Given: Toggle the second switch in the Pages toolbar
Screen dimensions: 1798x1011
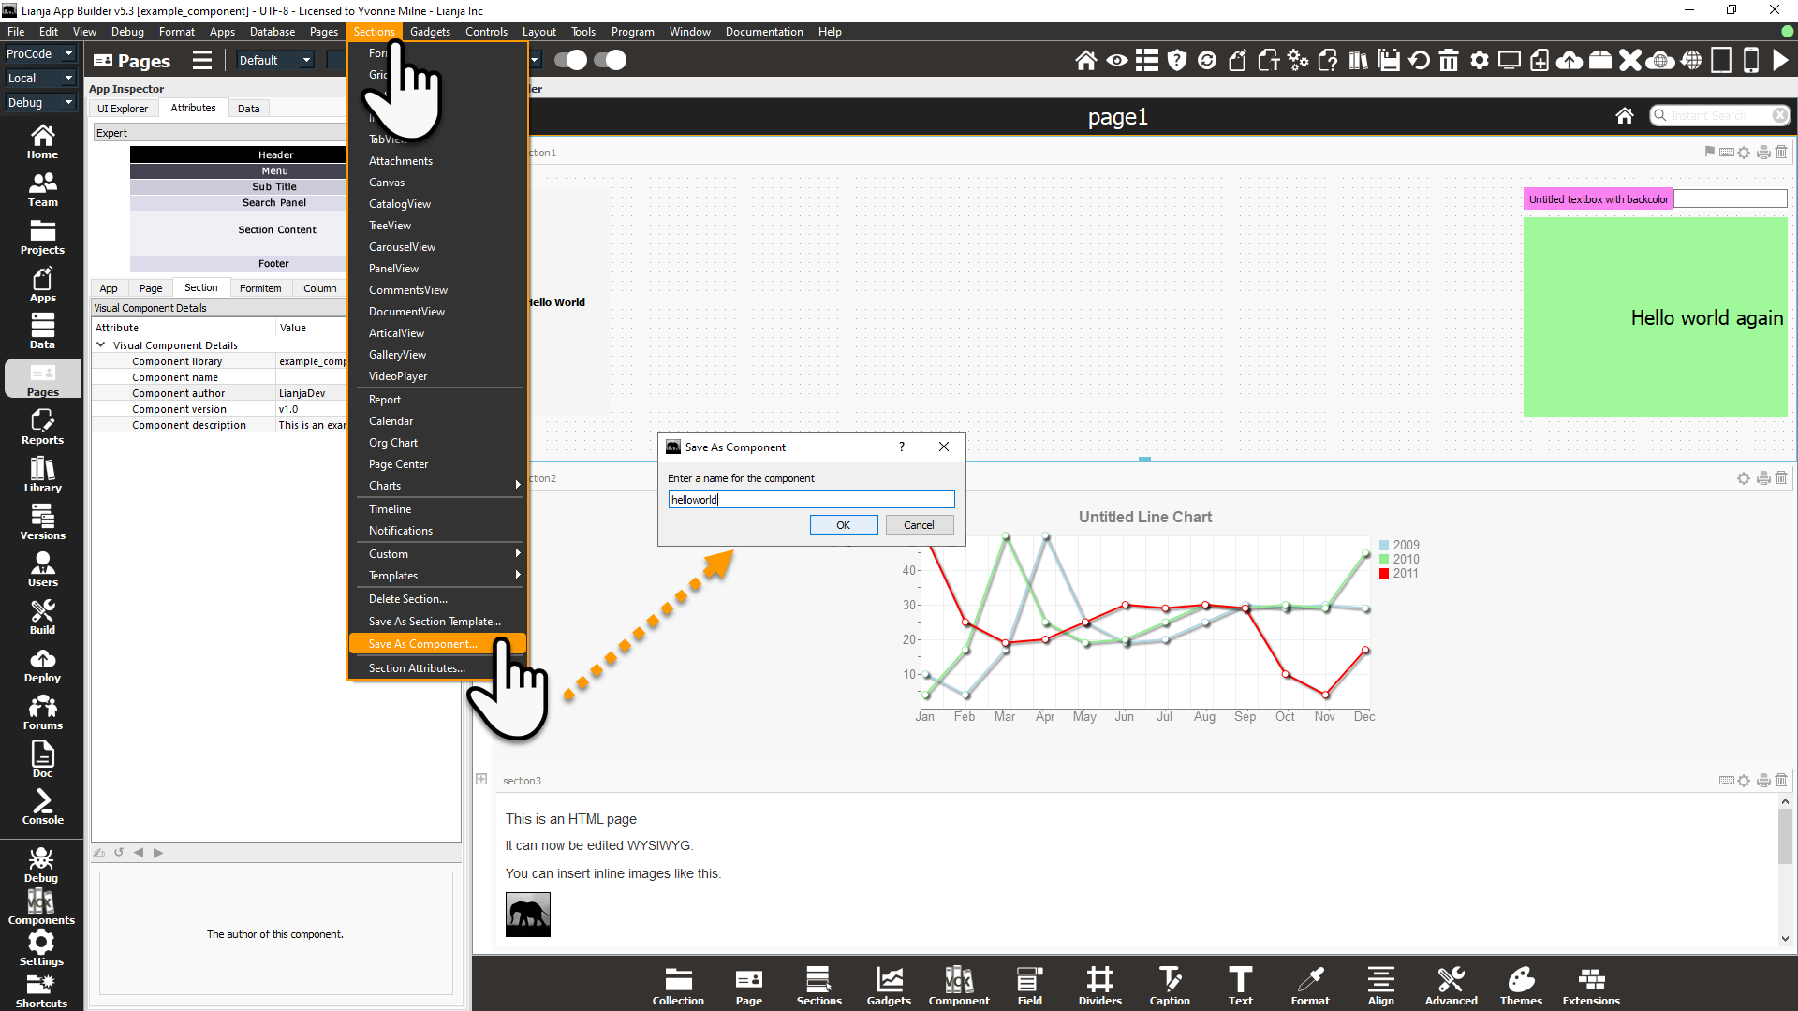Looking at the screenshot, I should [x=610, y=61].
